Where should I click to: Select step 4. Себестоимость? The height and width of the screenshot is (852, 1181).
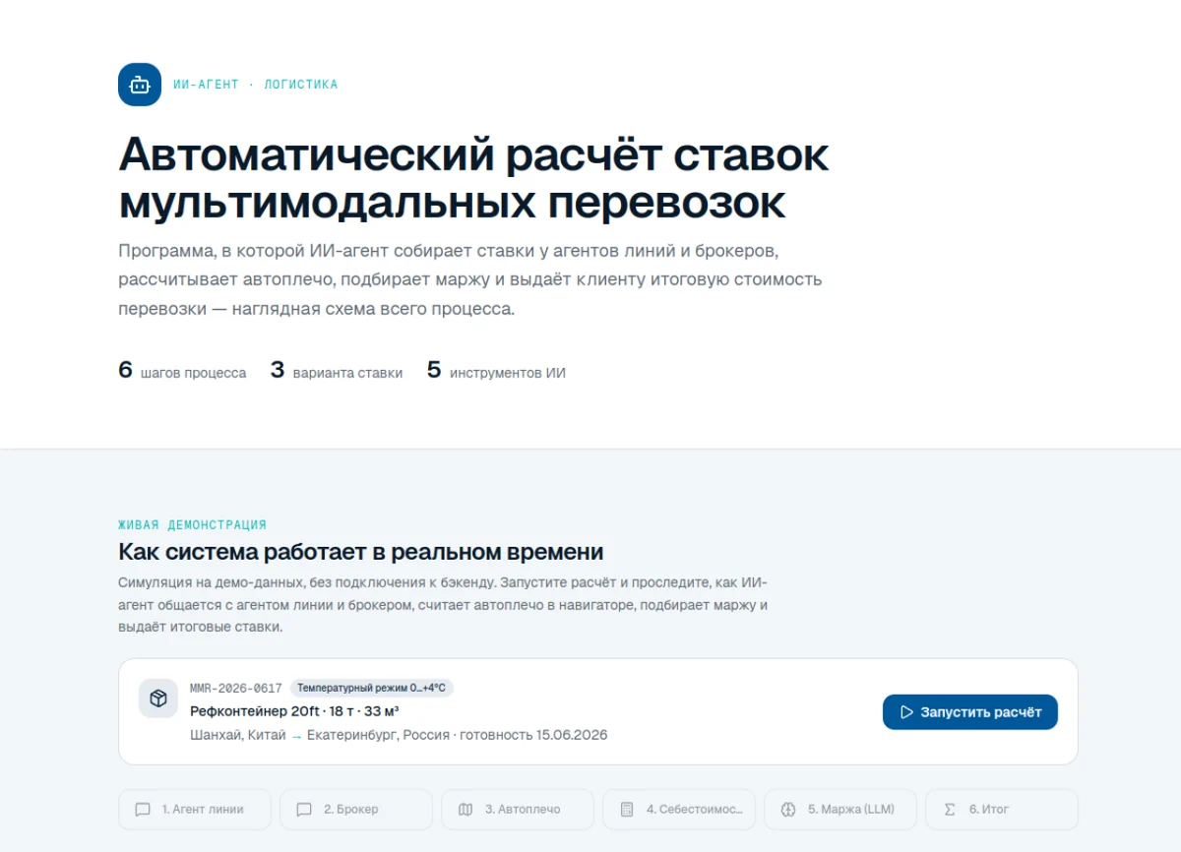click(x=679, y=810)
